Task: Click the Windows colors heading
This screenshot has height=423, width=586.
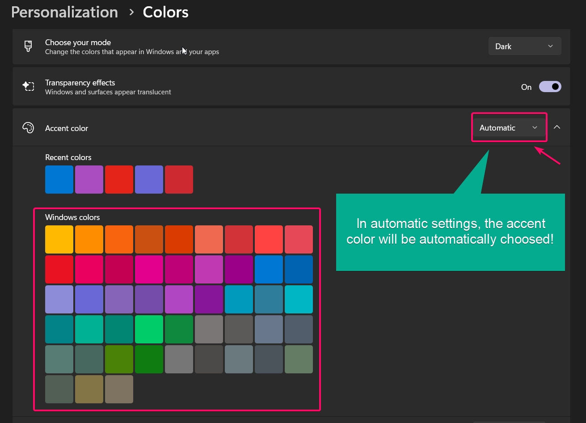Action: tap(72, 217)
